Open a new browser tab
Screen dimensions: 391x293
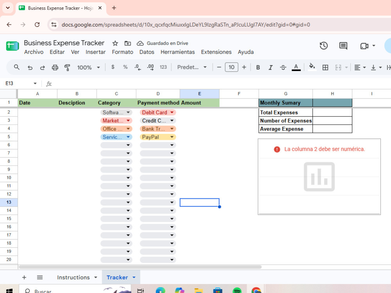pyautogui.click(x=114, y=8)
